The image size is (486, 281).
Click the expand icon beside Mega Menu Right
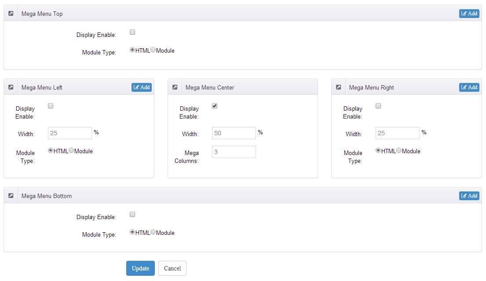(x=338, y=87)
